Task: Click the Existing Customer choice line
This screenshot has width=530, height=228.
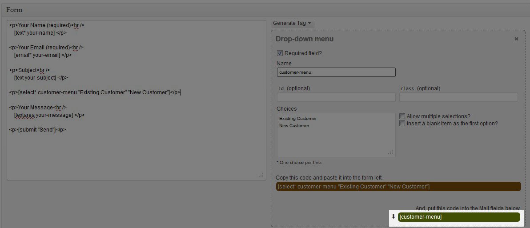Action: pyautogui.click(x=298, y=119)
